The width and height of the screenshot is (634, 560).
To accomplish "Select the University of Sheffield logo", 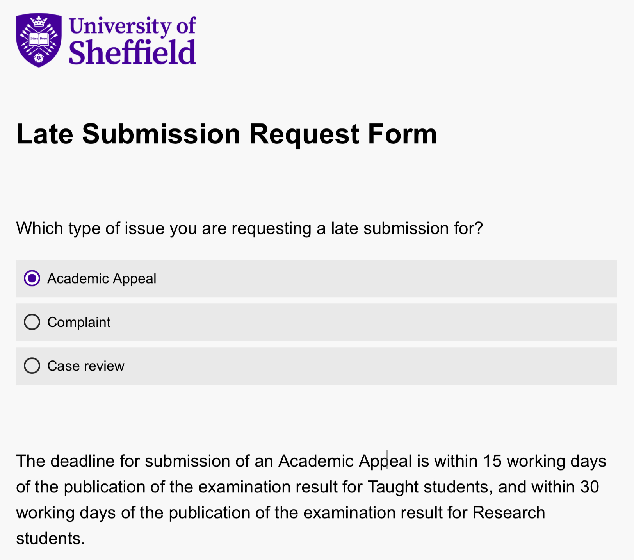I will pos(105,39).
